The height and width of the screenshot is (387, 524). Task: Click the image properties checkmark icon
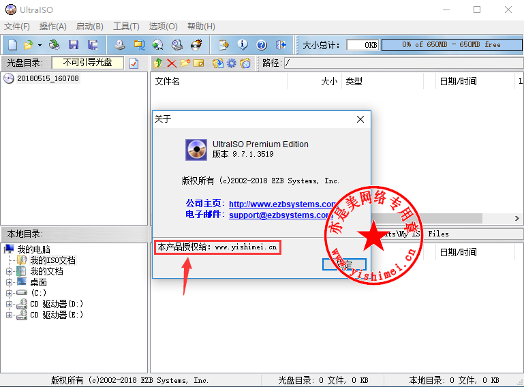click(134, 63)
